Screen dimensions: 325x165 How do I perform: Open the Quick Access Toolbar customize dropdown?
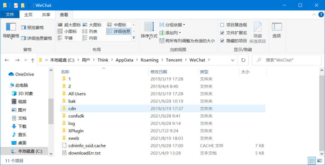pos(29,6)
